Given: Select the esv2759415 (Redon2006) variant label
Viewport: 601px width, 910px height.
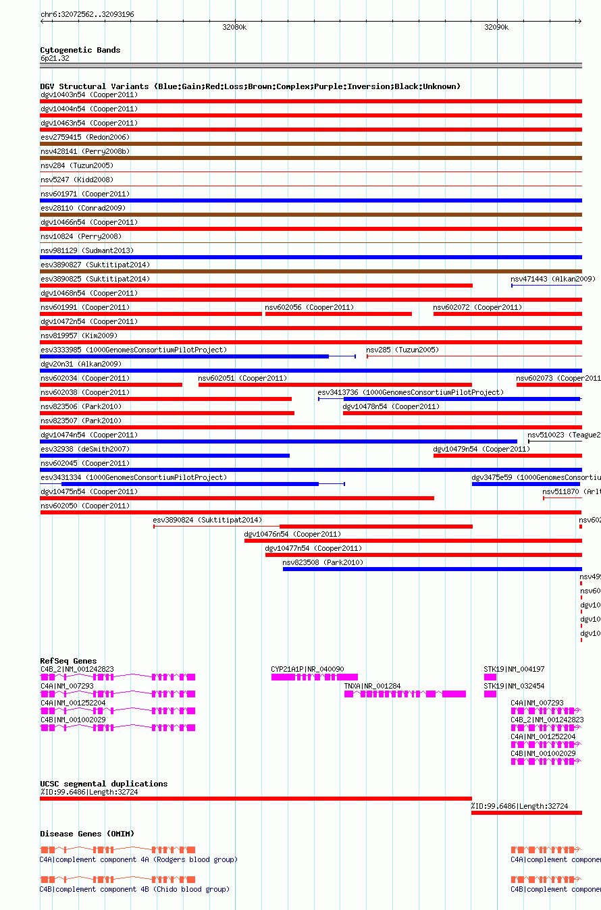Looking at the screenshot, I should [85, 137].
